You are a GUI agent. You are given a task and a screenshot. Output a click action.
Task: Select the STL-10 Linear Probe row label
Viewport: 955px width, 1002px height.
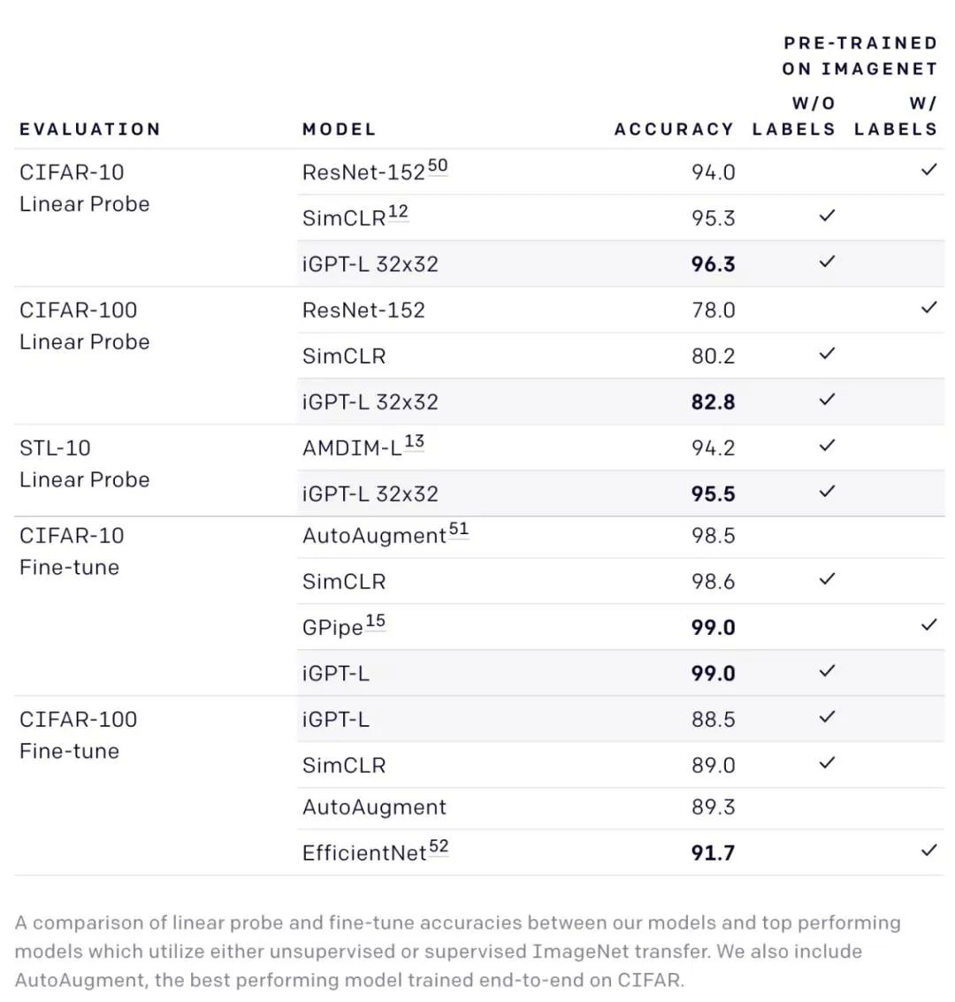click(x=84, y=463)
